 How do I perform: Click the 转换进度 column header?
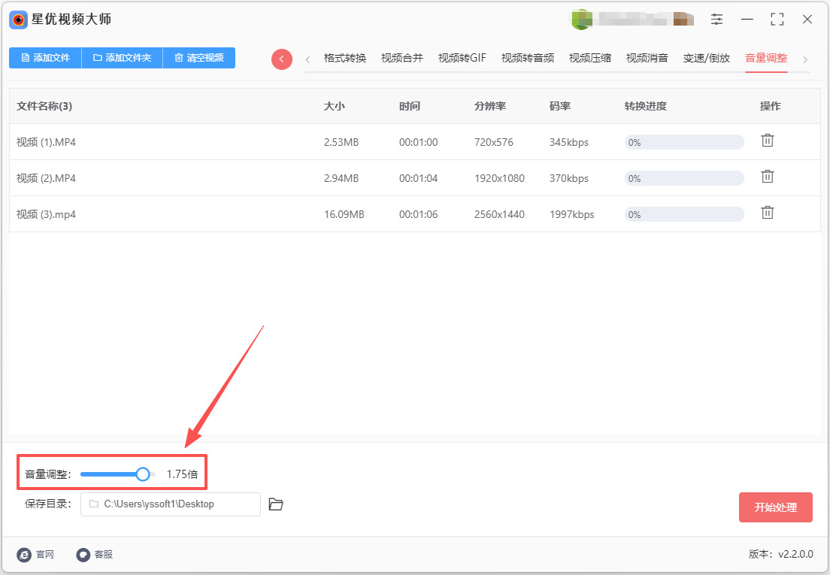(x=645, y=106)
